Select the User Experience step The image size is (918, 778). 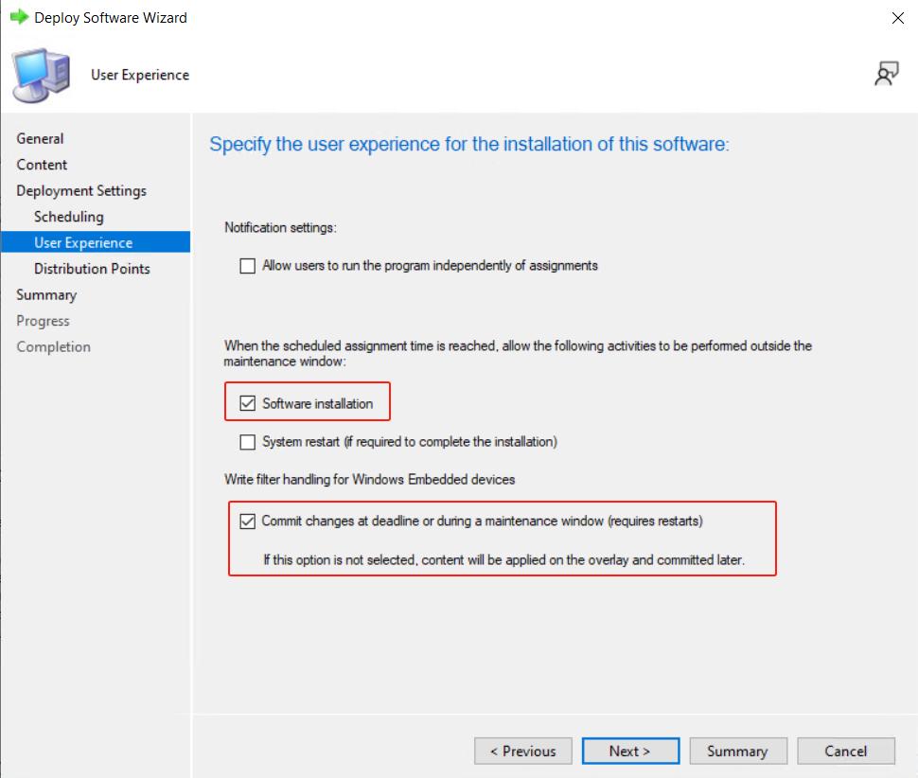point(83,242)
